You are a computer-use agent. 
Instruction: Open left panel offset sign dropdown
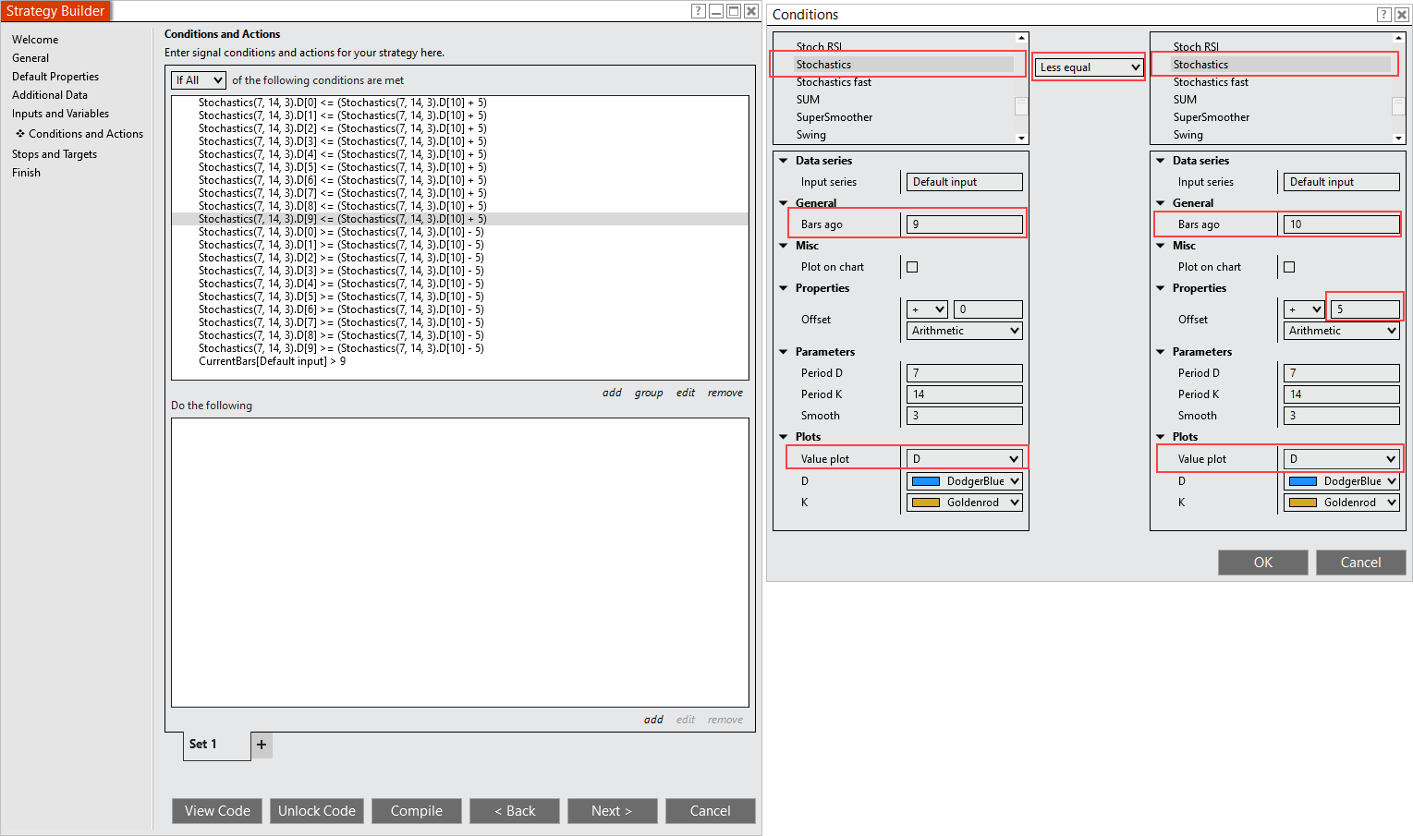click(928, 309)
